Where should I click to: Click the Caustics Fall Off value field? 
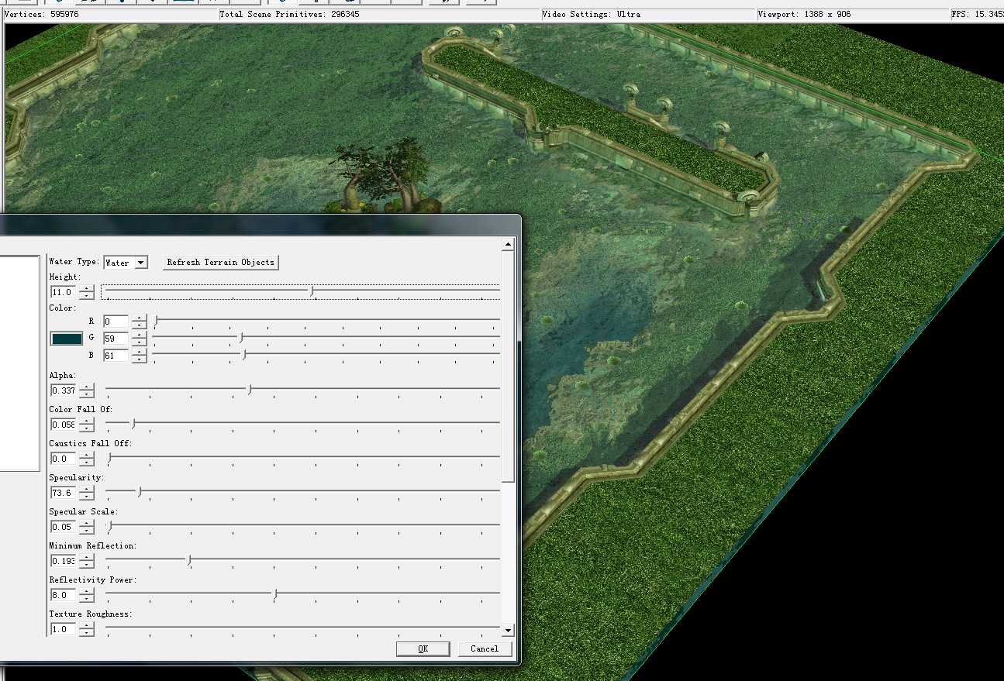(x=63, y=459)
